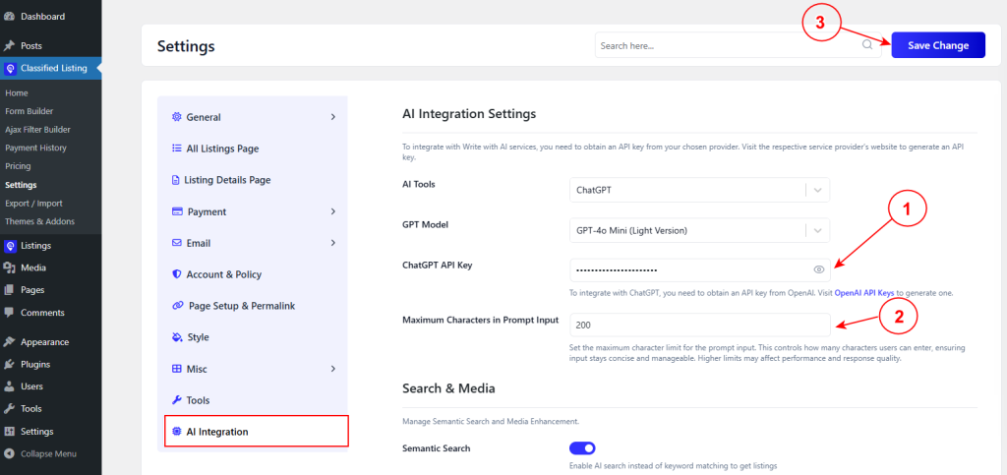Click the General gear icon
This screenshot has width=1007, height=475.
177,117
